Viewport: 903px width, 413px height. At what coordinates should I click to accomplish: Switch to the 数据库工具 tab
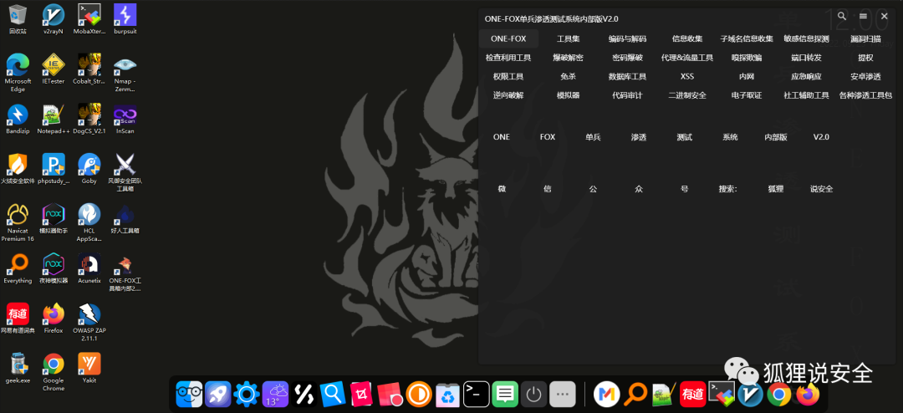[628, 77]
